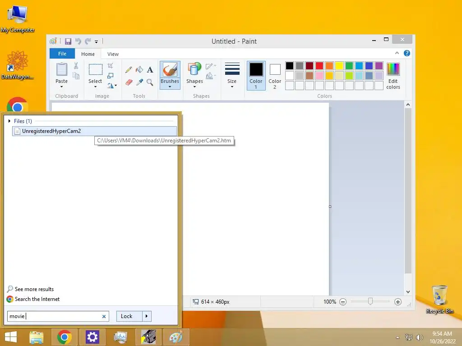This screenshot has width=462, height=346.
Task: Select the Magnifier tool
Action: coord(150,82)
